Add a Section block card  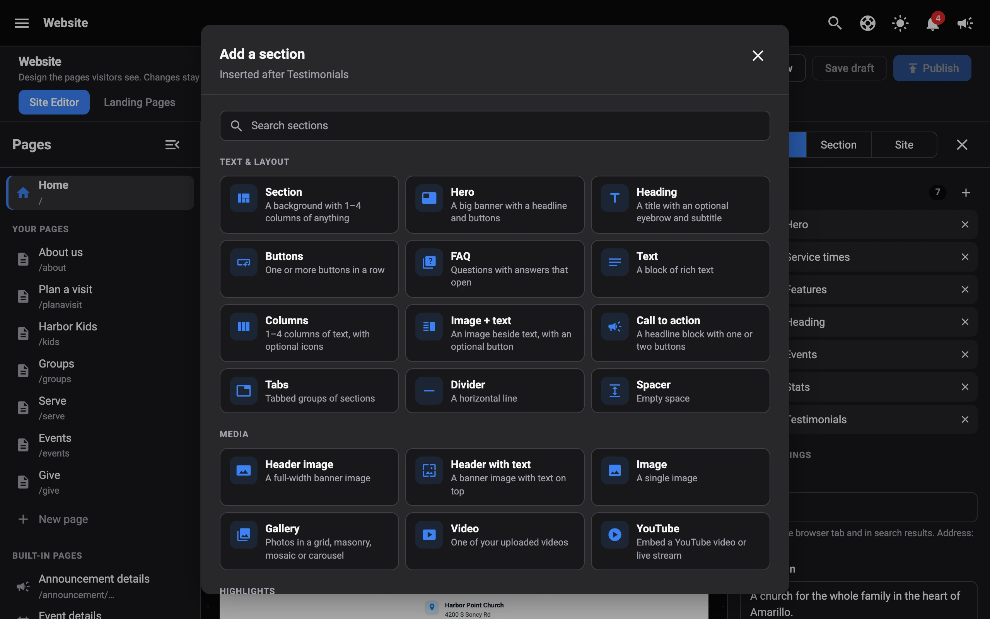tap(309, 205)
